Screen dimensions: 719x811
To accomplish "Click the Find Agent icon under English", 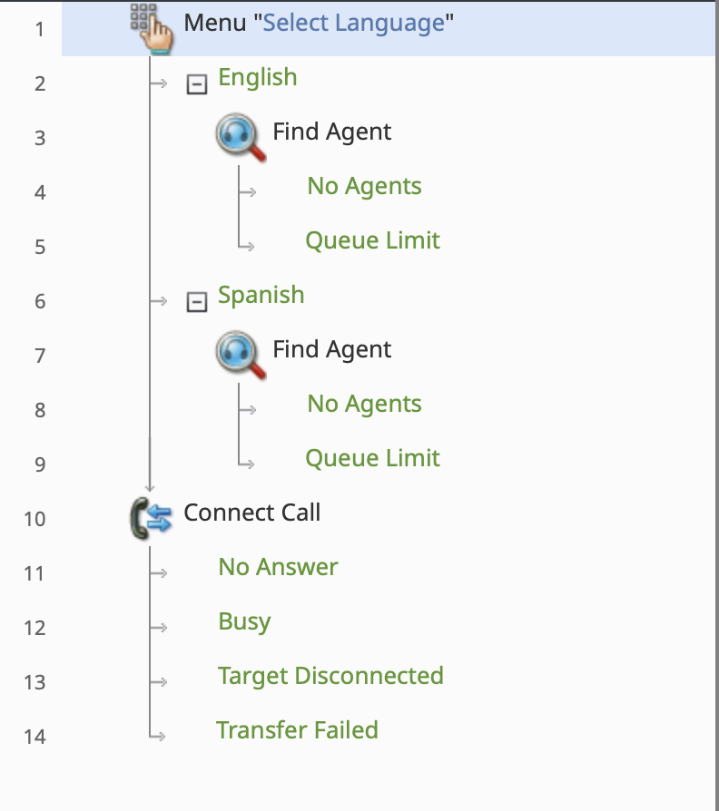I will click(241, 136).
